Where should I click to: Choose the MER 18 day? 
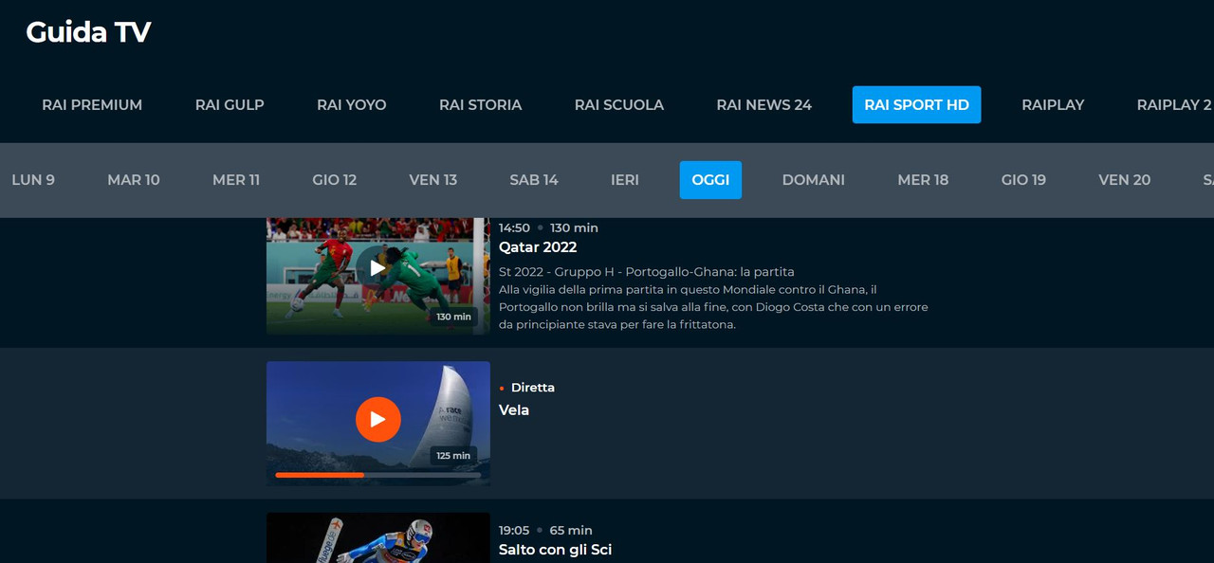(x=923, y=180)
